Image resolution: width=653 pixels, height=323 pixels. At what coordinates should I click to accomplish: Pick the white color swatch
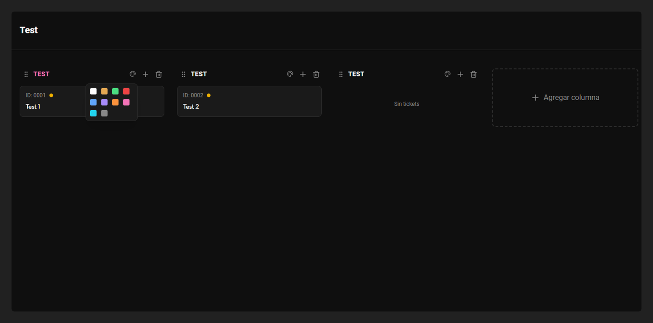point(93,91)
